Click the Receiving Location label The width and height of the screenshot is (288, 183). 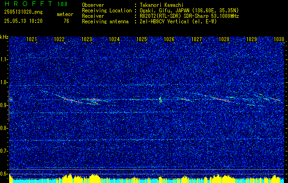tap(107, 11)
